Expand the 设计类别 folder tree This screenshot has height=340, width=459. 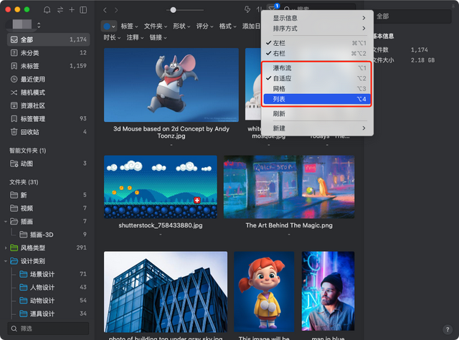[6, 260]
